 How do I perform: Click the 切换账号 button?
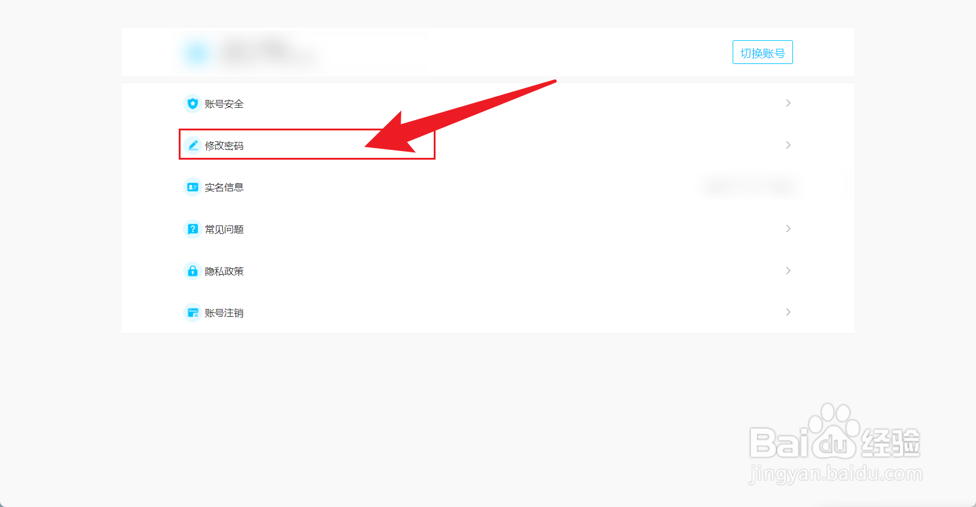click(x=762, y=52)
